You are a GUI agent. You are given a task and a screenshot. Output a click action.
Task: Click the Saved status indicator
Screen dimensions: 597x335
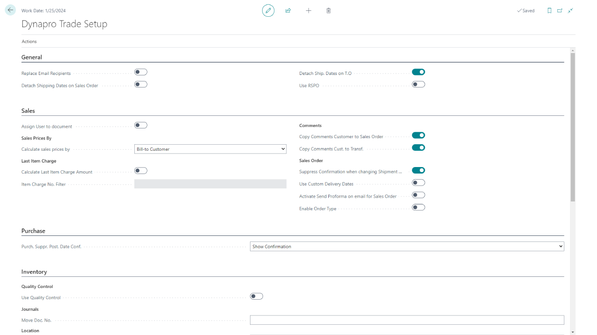526,11
